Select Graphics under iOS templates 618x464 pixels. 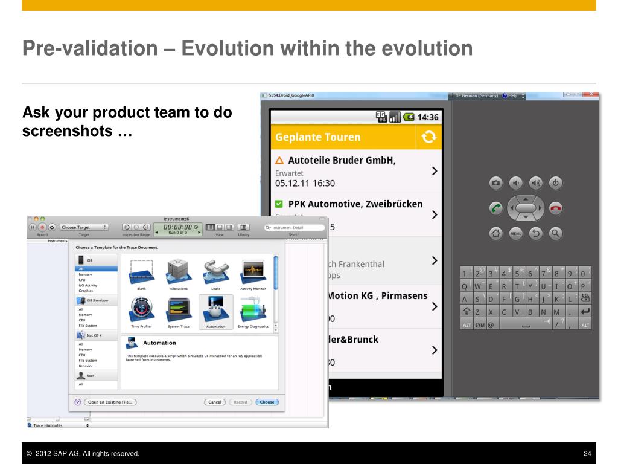tap(86, 291)
